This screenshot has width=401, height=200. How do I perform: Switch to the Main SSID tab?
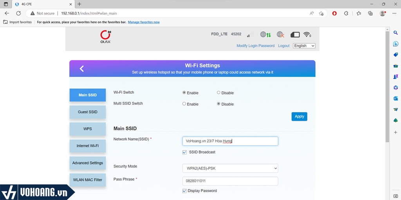[87, 95]
